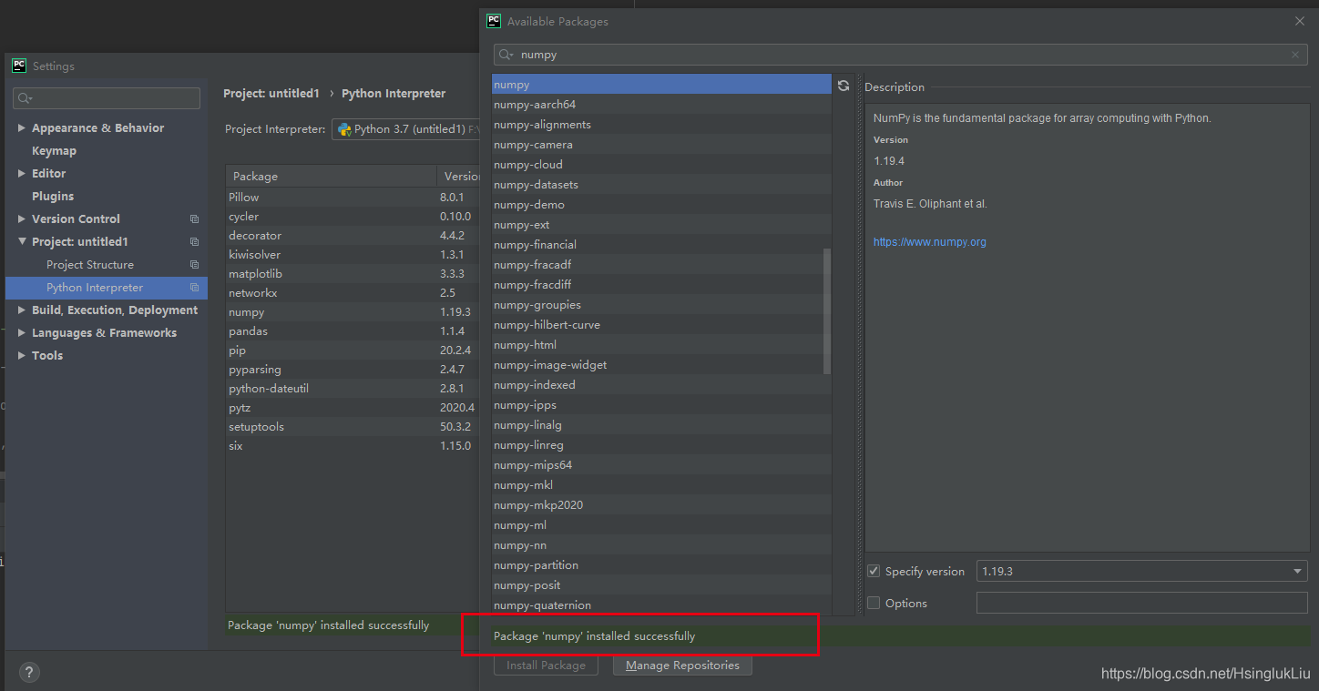This screenshot has height=691, width=1319.
Task: Select numpy-financial package
Action: (661, 245)
